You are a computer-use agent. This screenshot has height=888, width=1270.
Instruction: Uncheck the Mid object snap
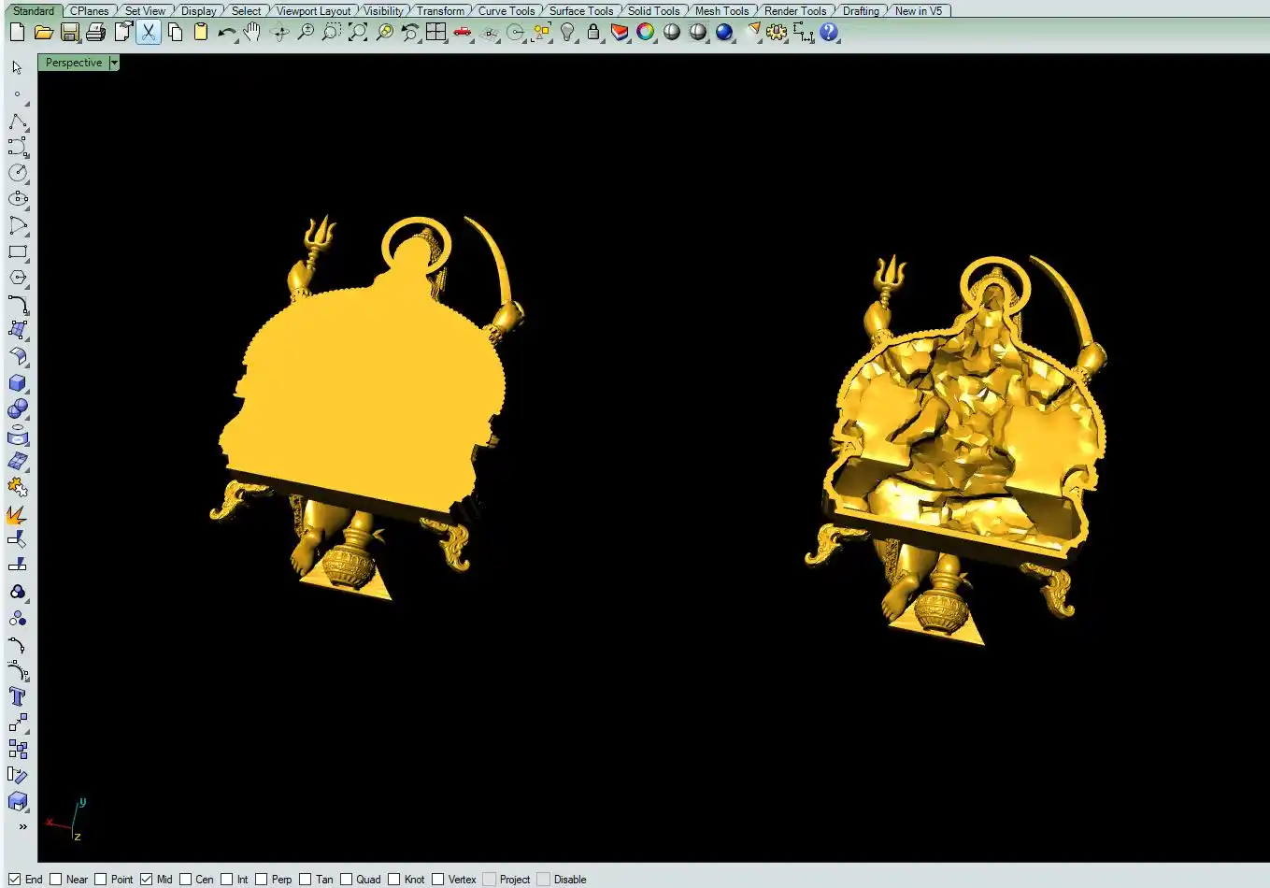[x=146, y=879]
